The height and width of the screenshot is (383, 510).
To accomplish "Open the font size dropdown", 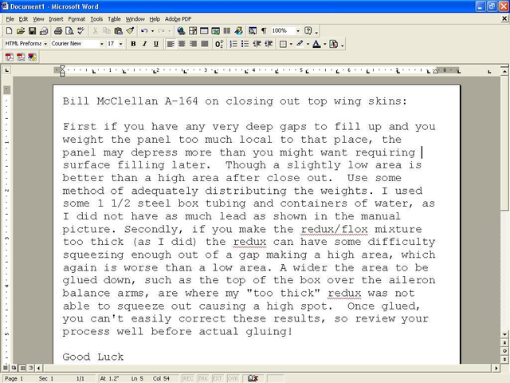I will pyautogui.click(x=122, y=44).
